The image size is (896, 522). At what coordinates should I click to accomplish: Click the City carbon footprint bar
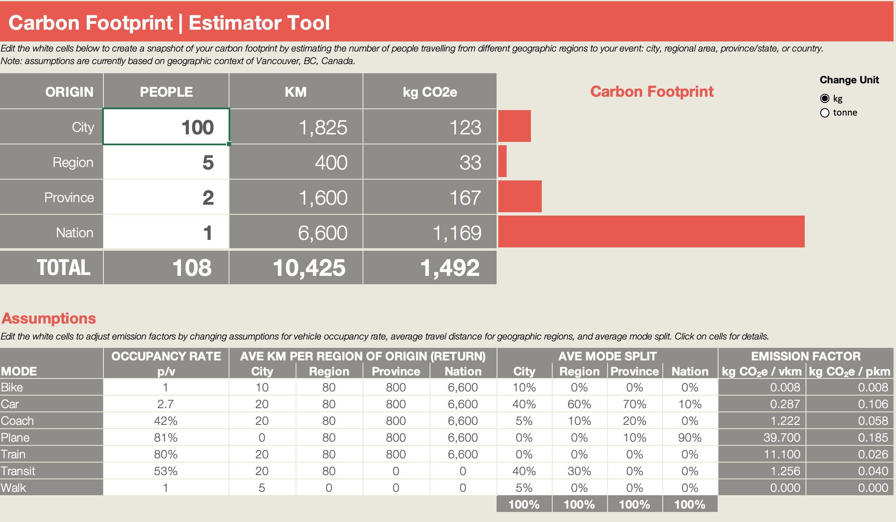tap(514, 126)
